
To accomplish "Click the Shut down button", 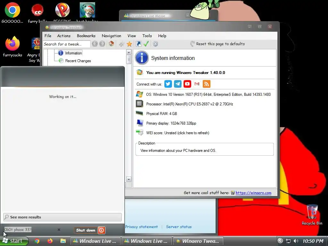I will pyautogui.click(x=86, y=230).
